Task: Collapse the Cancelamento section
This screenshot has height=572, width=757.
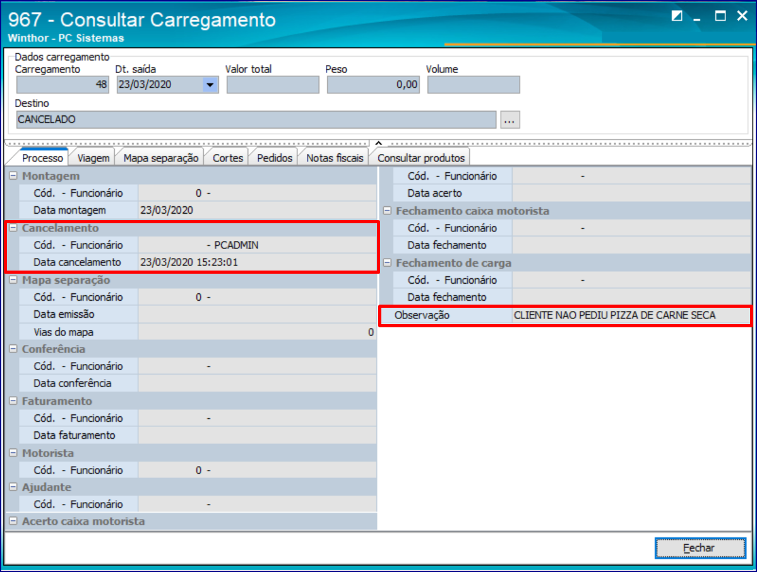Action: tap(13, 228)
